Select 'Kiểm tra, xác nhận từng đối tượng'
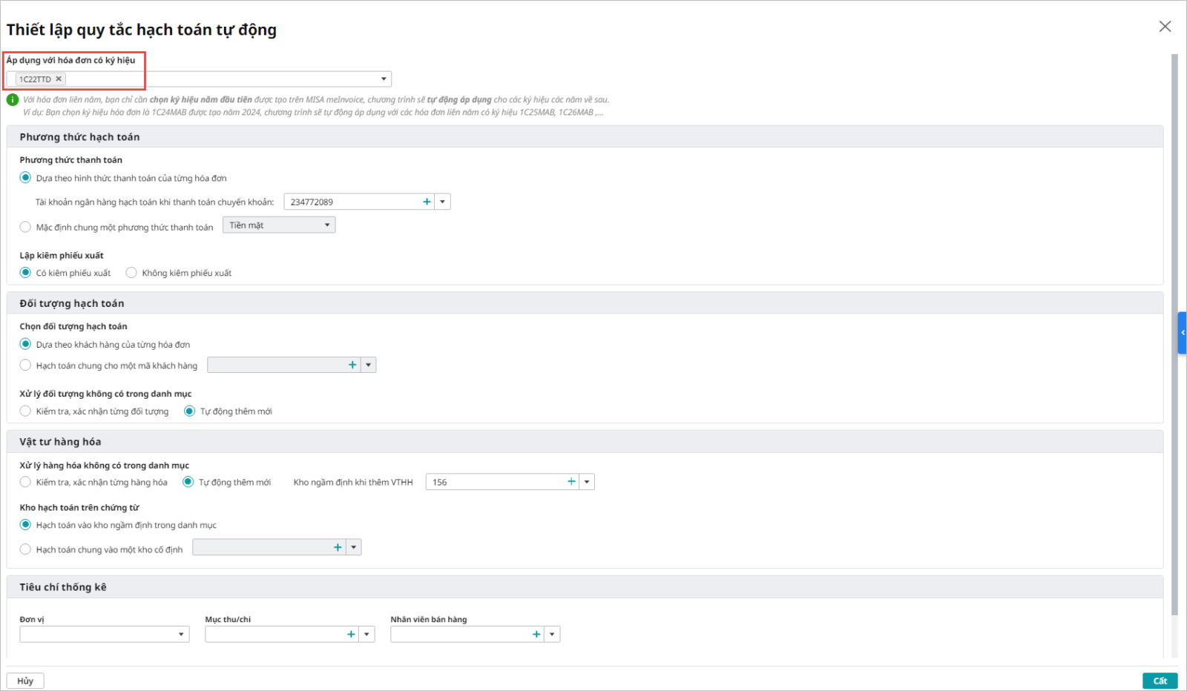 (x=26, y=411)
